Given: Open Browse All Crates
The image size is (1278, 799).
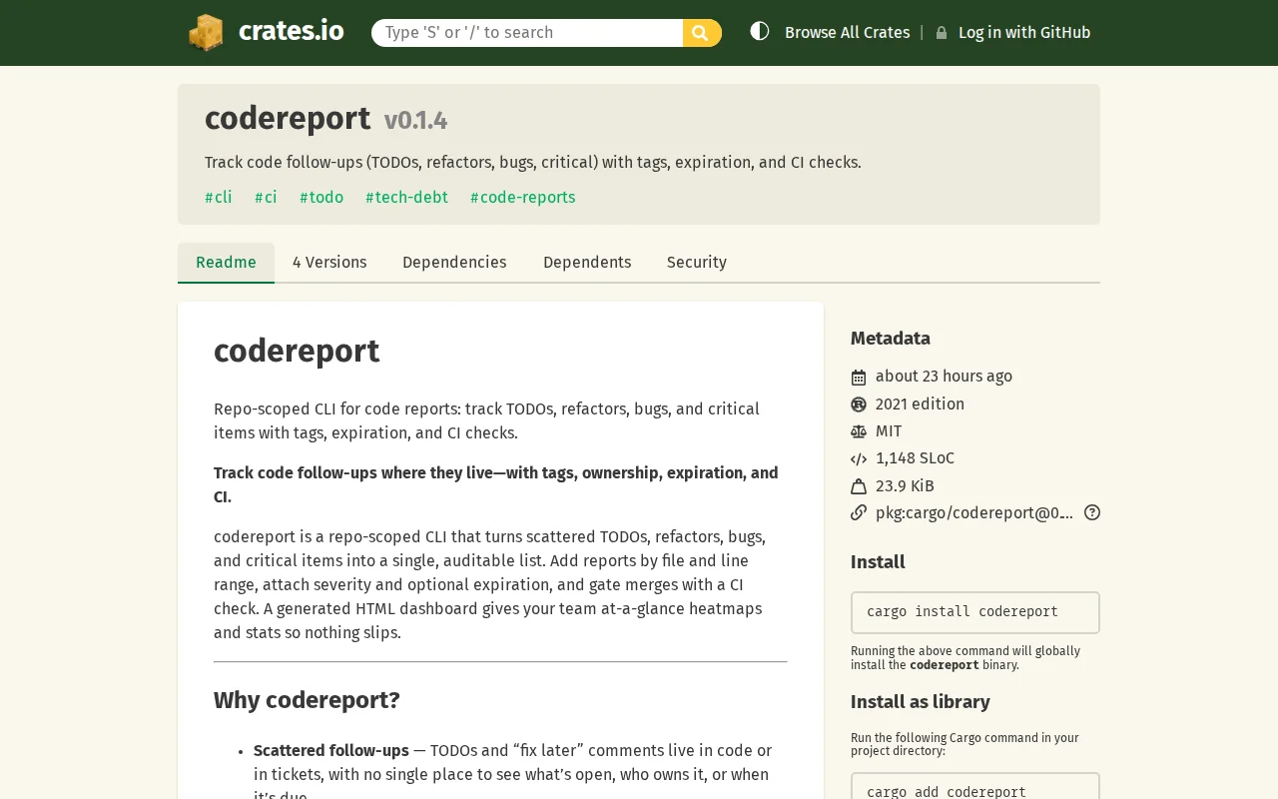Looking at the screenshot, I should (847, 33).
